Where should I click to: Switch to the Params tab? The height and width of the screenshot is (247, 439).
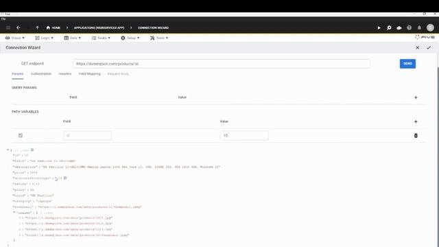18,73
